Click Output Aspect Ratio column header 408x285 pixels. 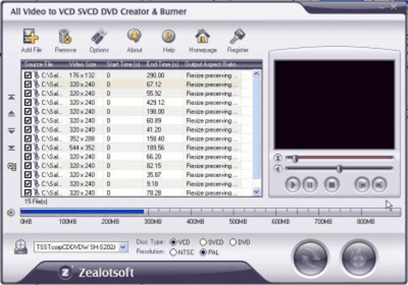[211, 64]
